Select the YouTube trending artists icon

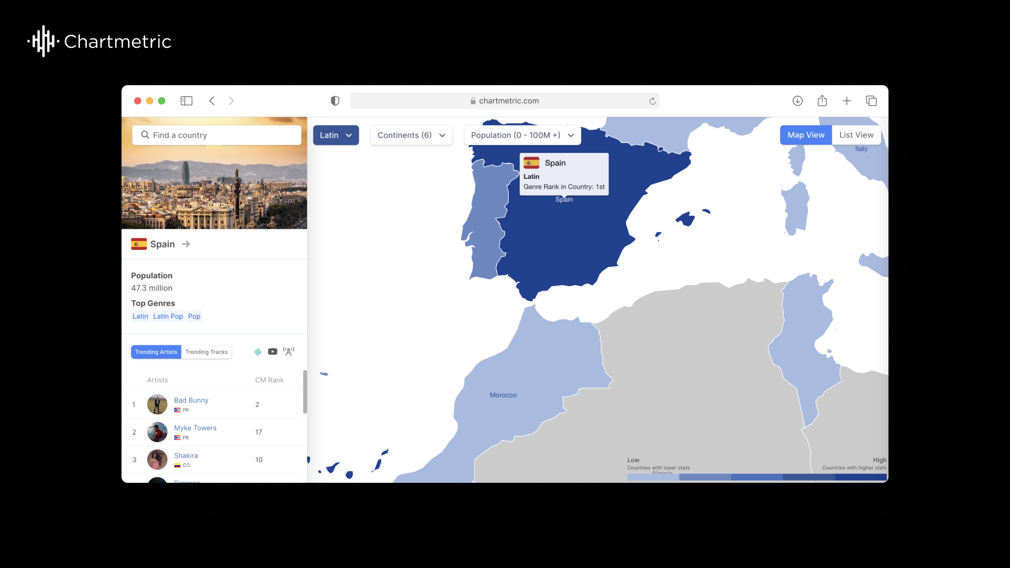tap(272, 351)
